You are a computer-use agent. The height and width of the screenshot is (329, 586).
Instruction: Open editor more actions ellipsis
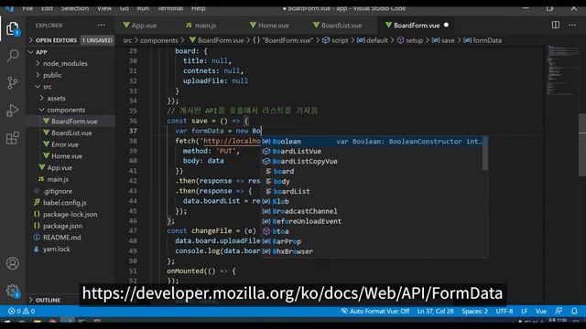coord(572,25)
